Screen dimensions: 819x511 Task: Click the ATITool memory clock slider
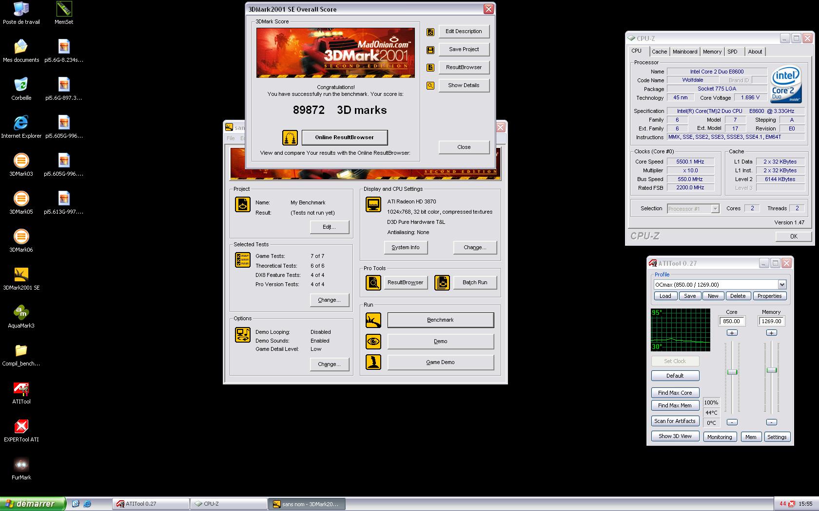[x=771, y=371]
